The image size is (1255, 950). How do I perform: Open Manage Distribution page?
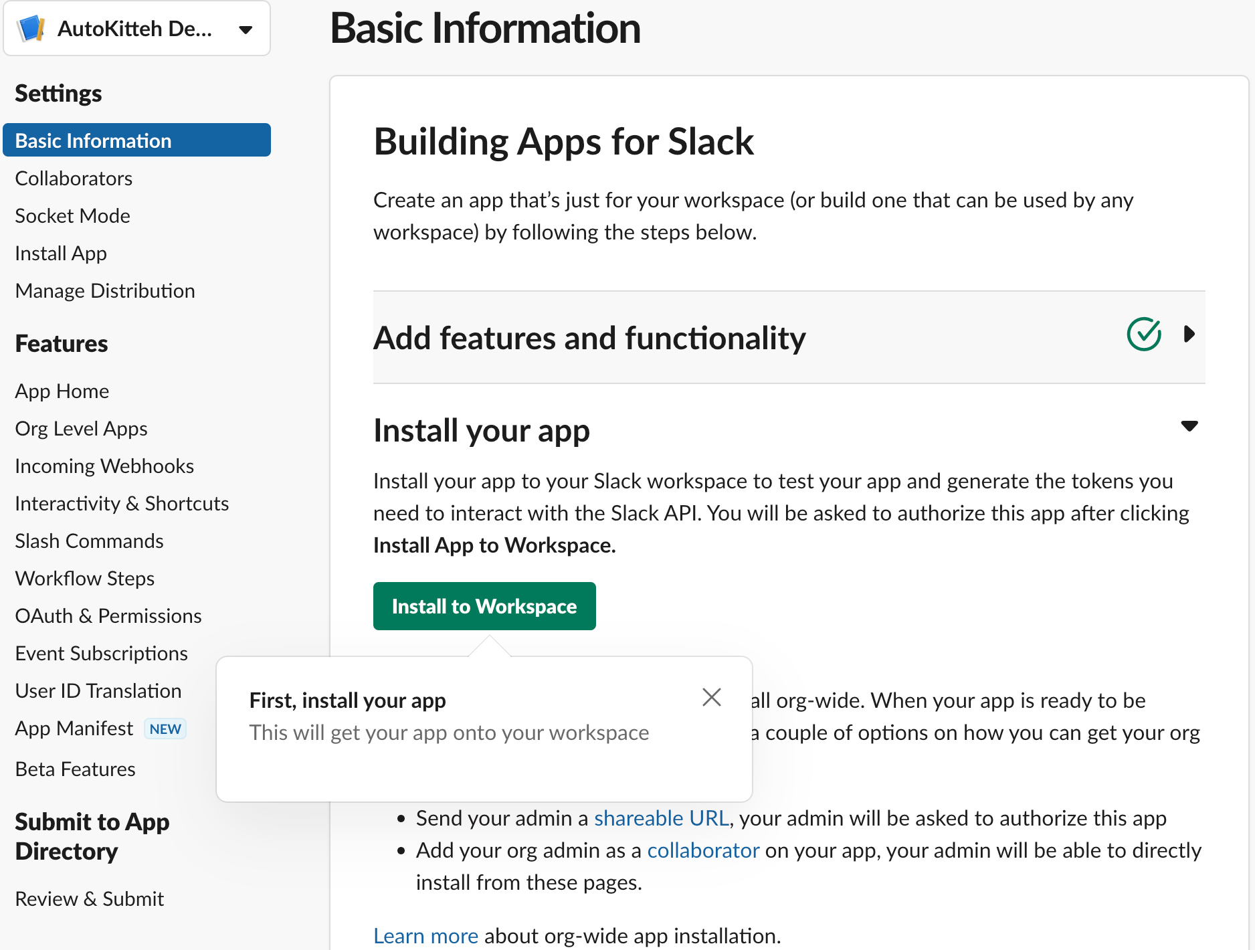click(x=105, y=291)
